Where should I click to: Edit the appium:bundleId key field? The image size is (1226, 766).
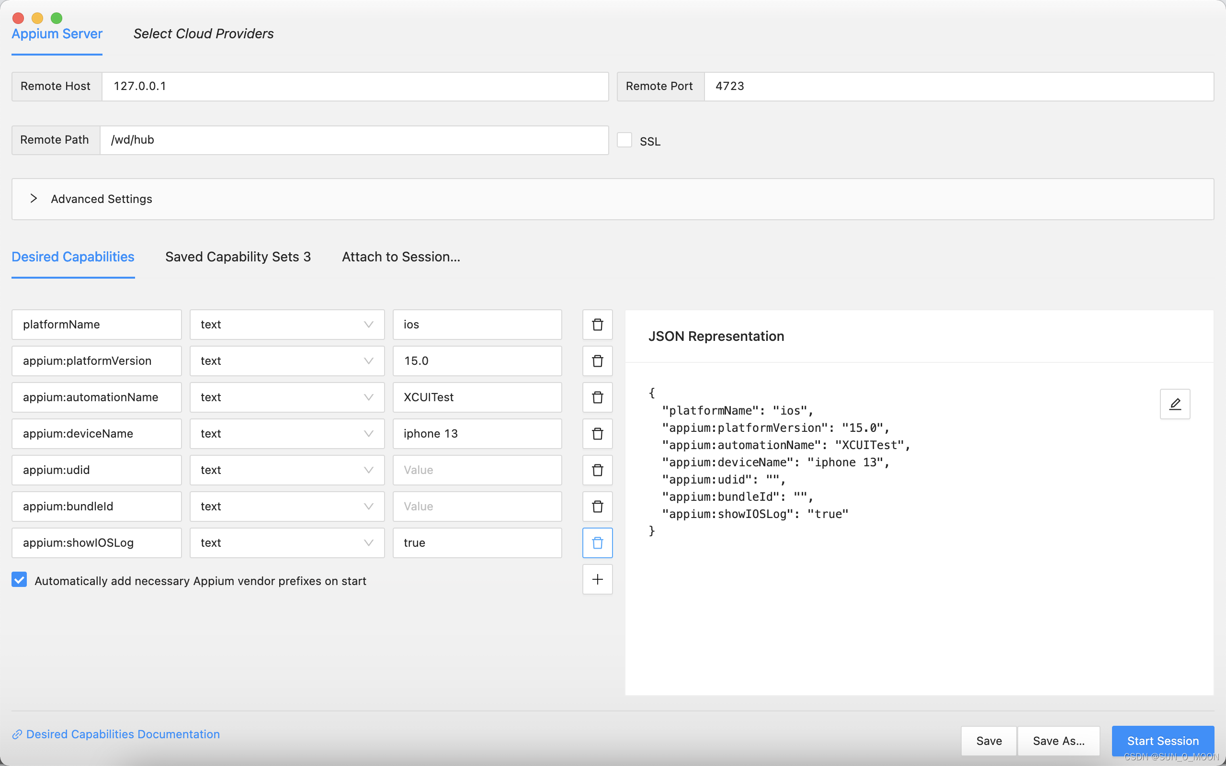(97, 507)
